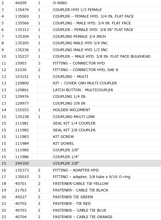
Task: Click FASTENER – CABLE TIE ORANGE row
Action: (x=80, y=217)
